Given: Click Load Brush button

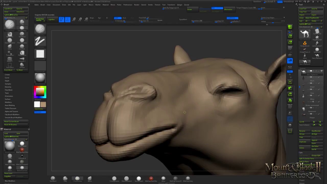Looking at the screenshot, I should pos(10,9).
